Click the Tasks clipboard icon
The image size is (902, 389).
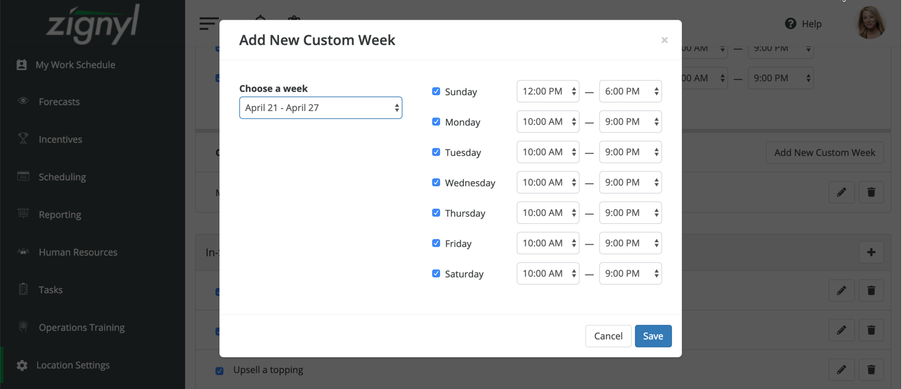(23, 290)
